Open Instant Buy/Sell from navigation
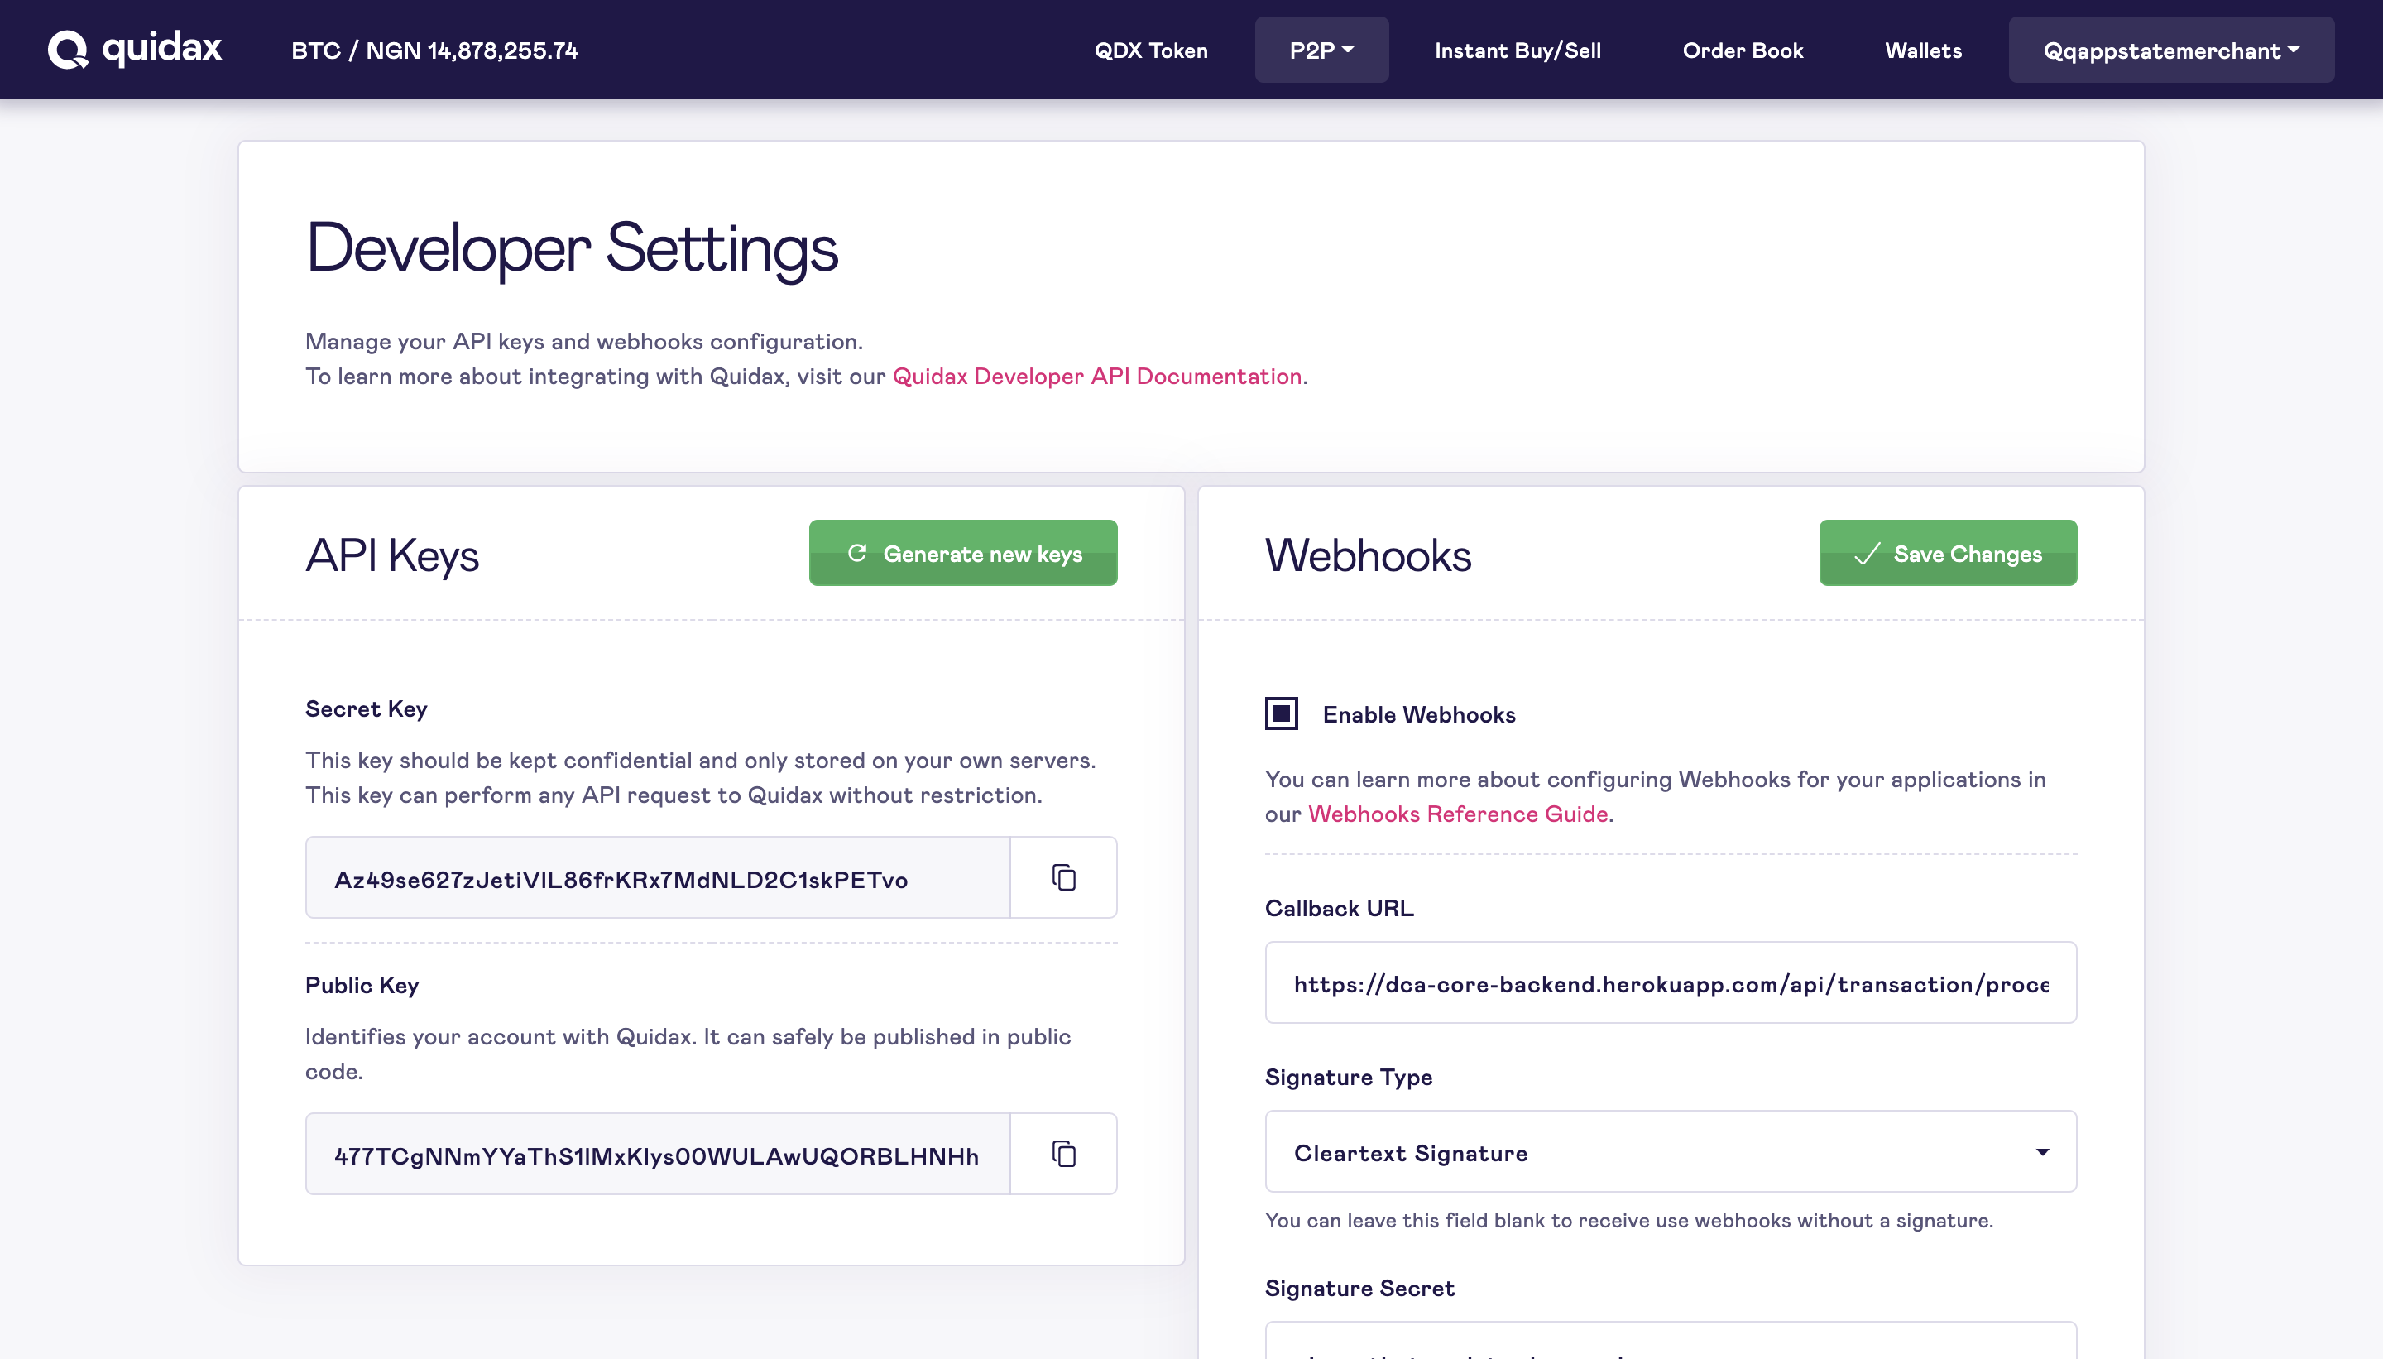Image resolution: width=2383 pixels, height=1359 pixels. (x=1518, y=50)
